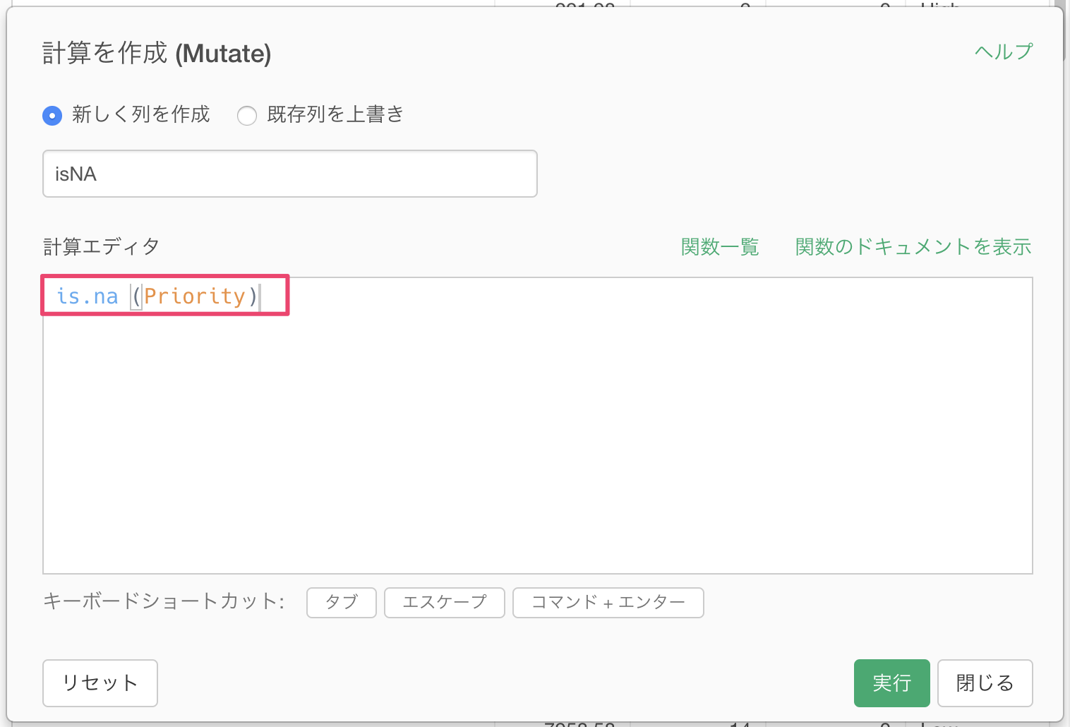Screen dimensions: 1070x727
Task: Close the dialog with 閉じる button
Action: pos(985,683)
